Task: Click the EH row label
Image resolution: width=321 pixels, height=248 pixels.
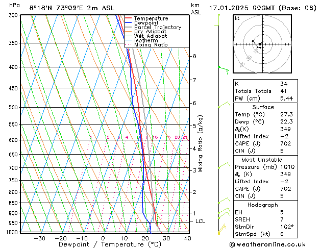Action: point(238,212)
